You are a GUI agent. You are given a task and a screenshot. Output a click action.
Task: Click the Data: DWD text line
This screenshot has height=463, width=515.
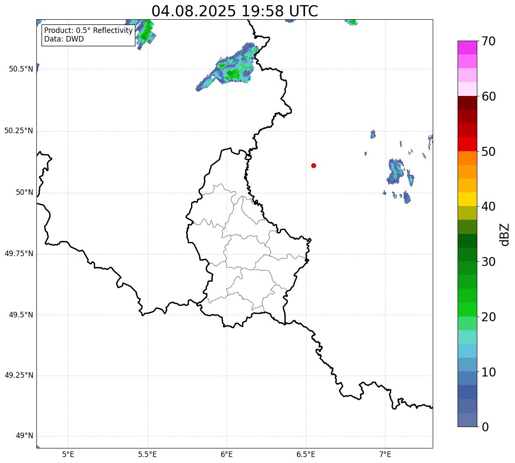pos(64,39)
